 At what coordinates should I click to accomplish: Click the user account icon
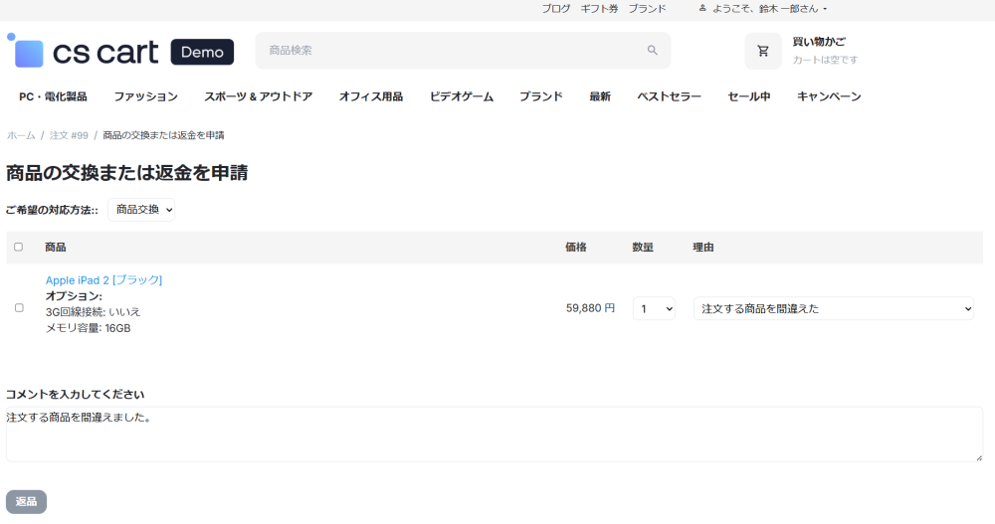coord(702,8)
